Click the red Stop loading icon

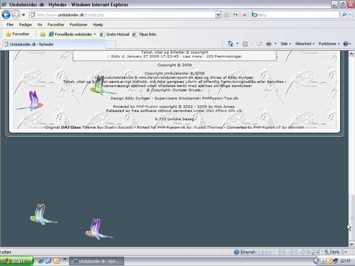pyautogui.click(x=244, y=15)
